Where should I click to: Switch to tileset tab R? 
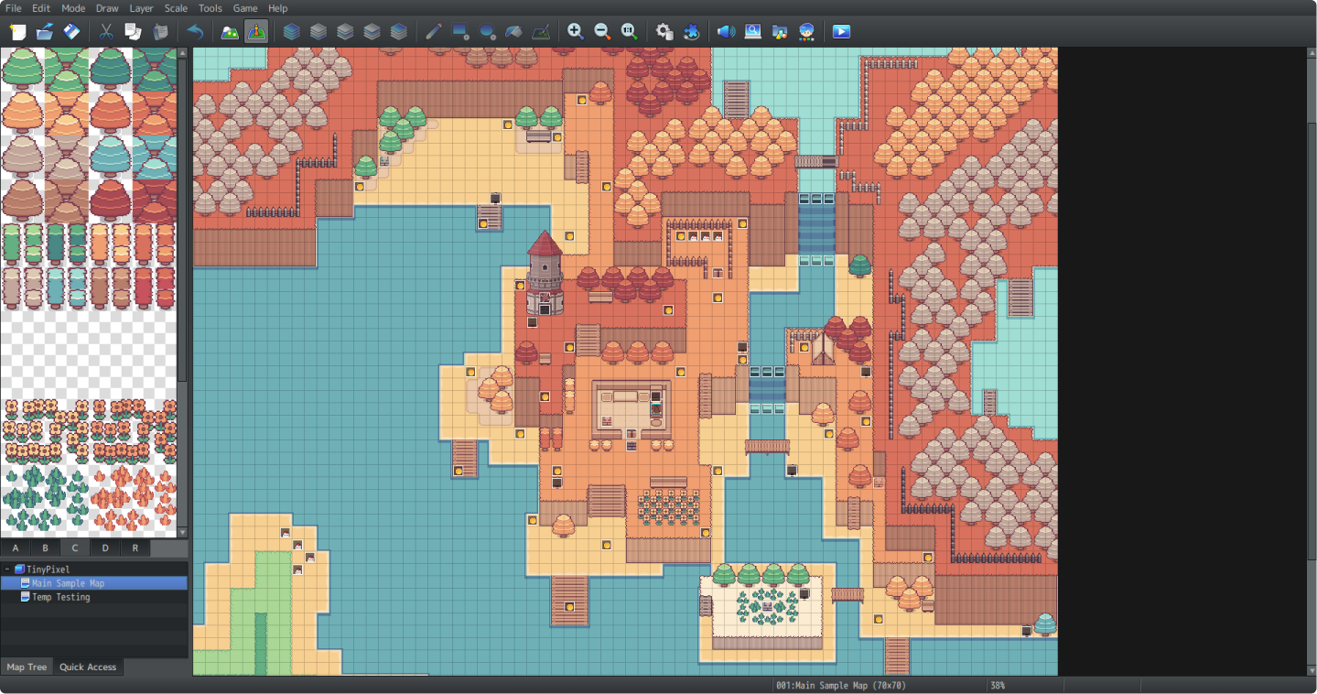[x=135, y=548]
